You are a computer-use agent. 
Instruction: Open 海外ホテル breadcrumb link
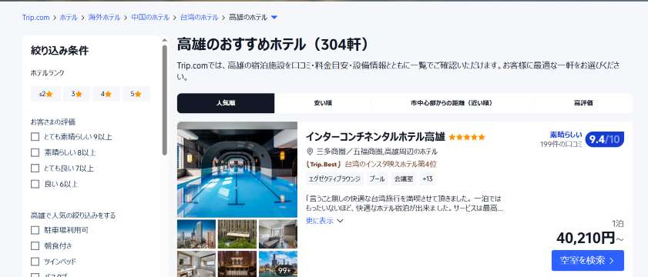click(x=104, y=18)
